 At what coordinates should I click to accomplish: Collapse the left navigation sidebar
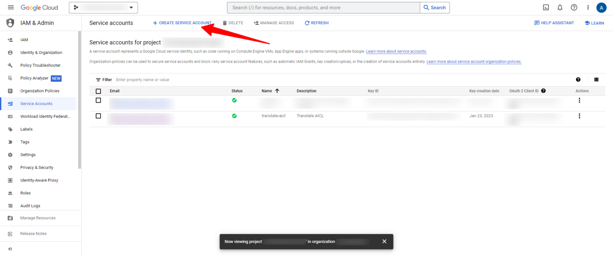[x=10, y=249]
